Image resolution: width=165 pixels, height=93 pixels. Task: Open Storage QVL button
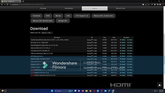click(x=63, y=21)
